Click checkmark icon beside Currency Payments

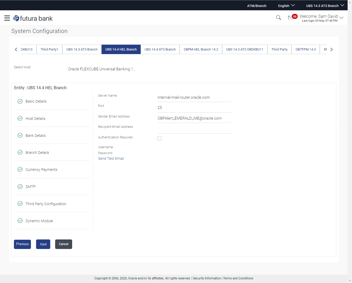[20, 169]
